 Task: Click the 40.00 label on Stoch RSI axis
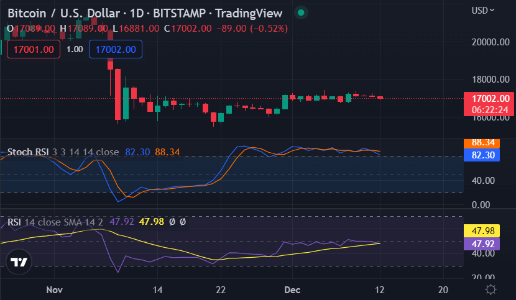(x=483, y=181)
